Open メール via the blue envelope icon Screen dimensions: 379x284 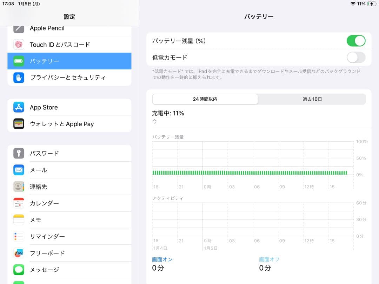18,170
